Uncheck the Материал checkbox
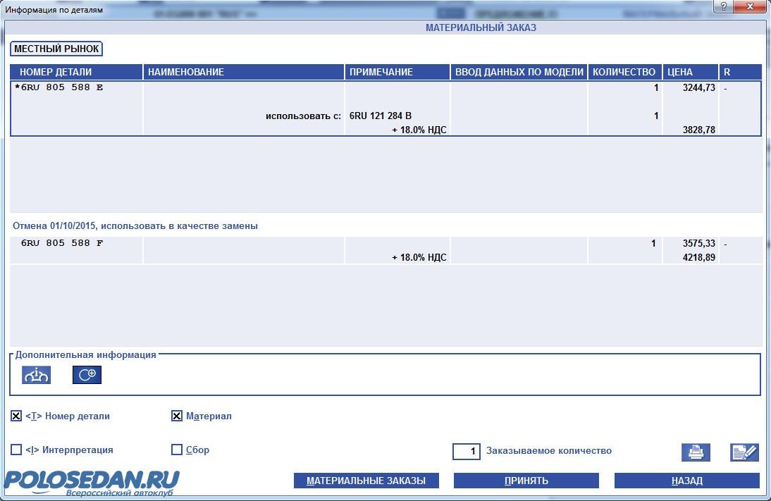771x501 pixels. 177,416
